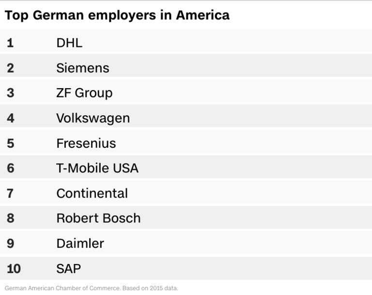Image resolution: width=372 pixels, height=295 pixels.
Task: Click the Siemens entry
Action: pyautogui.click(x=83, y=68)
